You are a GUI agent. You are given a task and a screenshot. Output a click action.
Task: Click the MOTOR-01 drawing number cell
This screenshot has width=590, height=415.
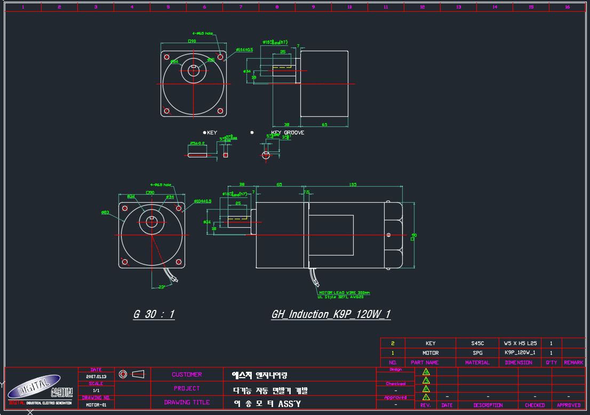tap(97, 405)
